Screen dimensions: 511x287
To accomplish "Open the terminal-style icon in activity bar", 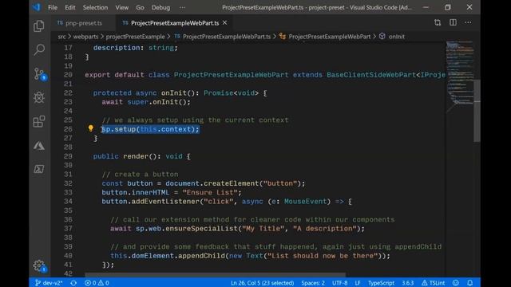I will click(39, 169).
